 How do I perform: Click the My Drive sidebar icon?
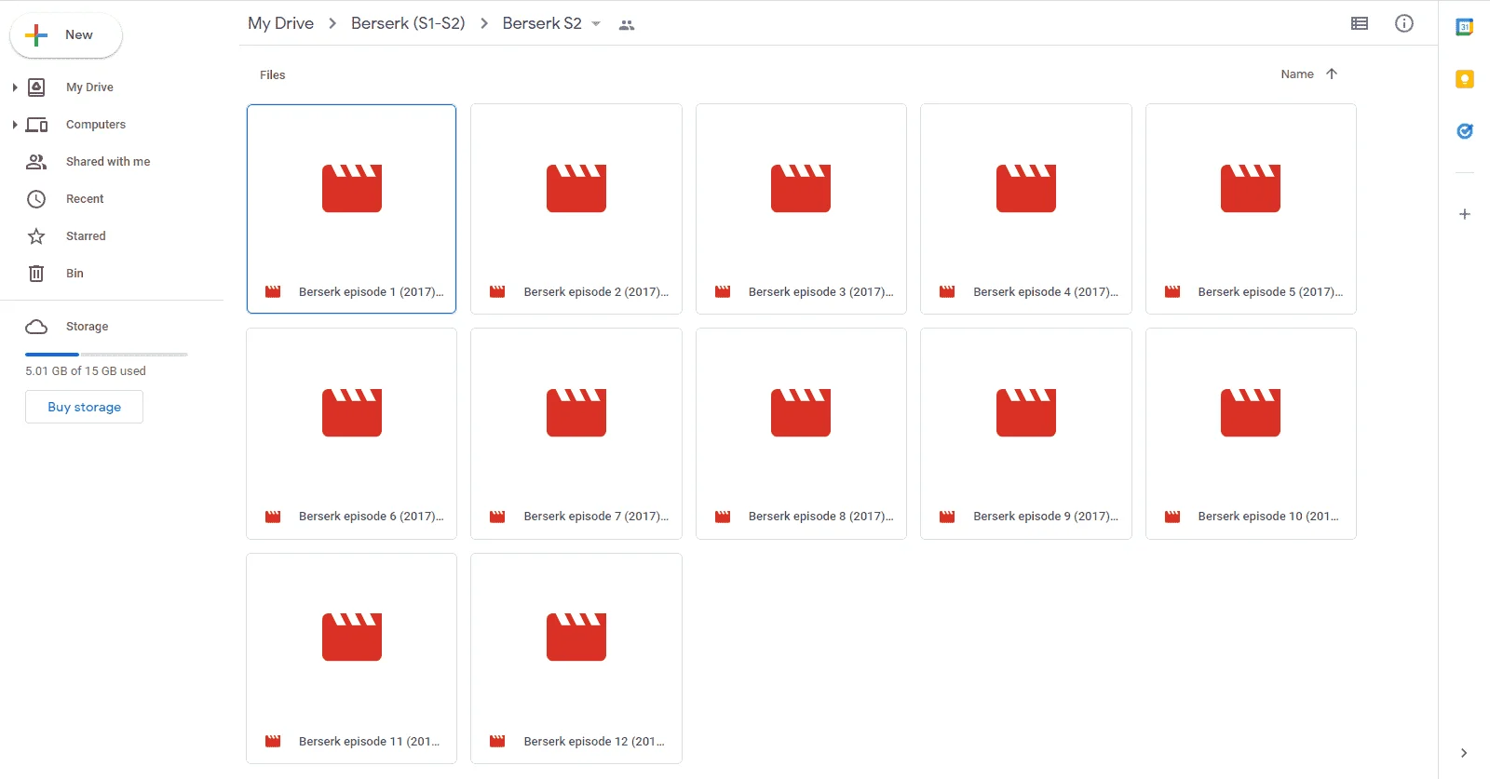pos(36,87)
